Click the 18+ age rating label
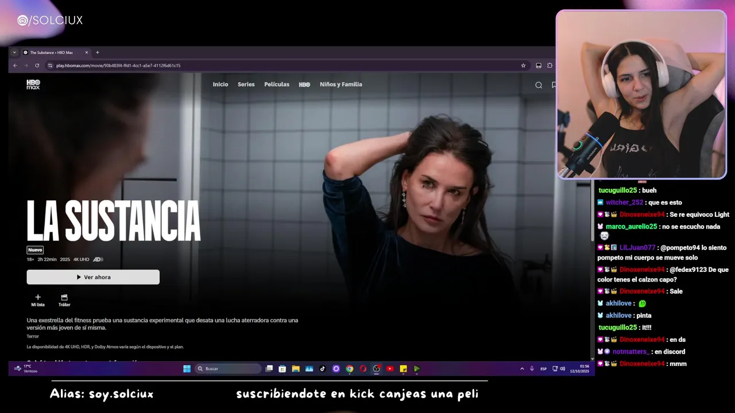The image size is (735, 413). pyautogui.click(x=30, y=259)
